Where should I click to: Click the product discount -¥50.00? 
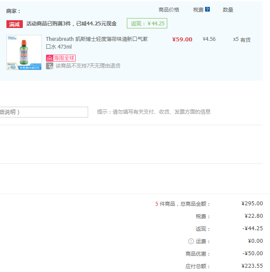253,253
